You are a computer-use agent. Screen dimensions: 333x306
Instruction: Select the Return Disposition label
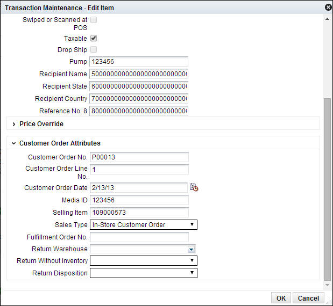60,273
